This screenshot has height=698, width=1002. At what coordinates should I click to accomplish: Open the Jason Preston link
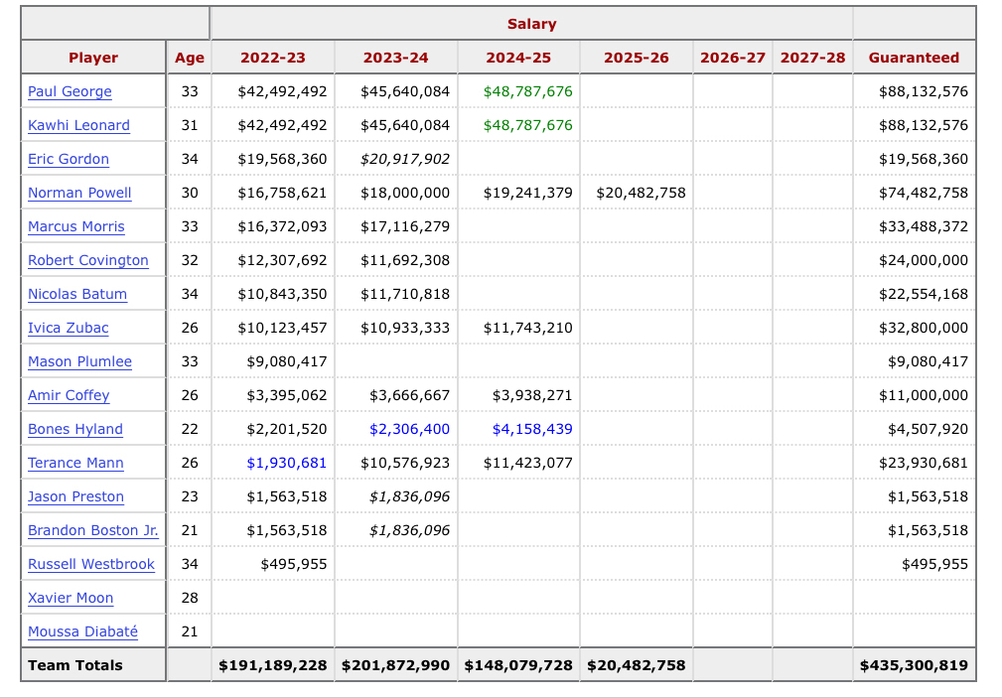[75, 496]
